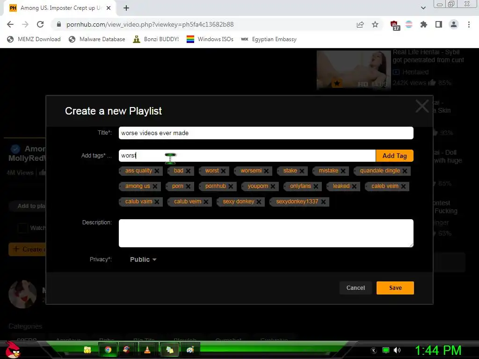The height and width of the screenshot is (359, 479).
Task: Click the browser forward arrow
Action: point(25,24)
